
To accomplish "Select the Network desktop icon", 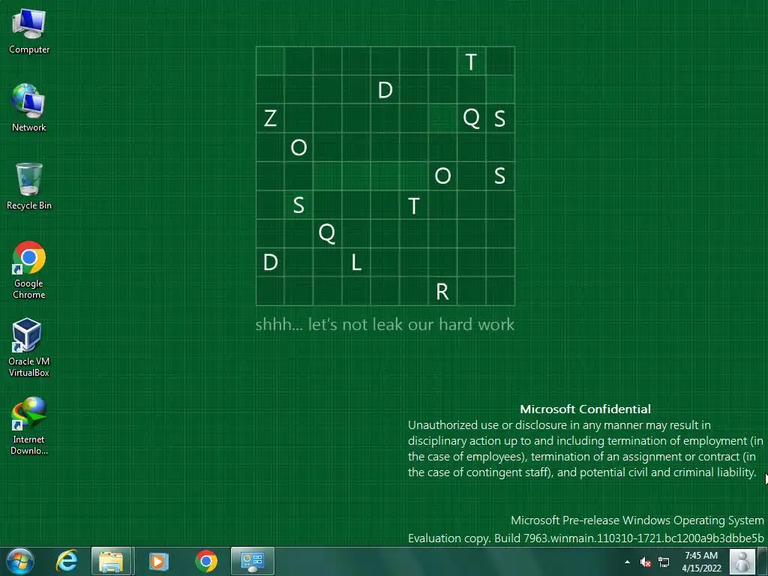I will (29, 108).
